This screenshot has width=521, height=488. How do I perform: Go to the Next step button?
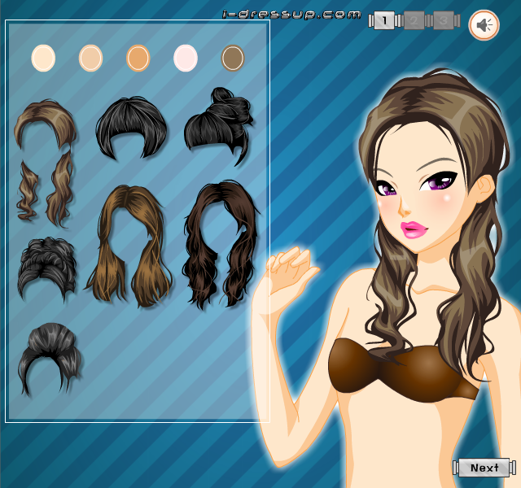pyautogui.click(x=484, y=468)
